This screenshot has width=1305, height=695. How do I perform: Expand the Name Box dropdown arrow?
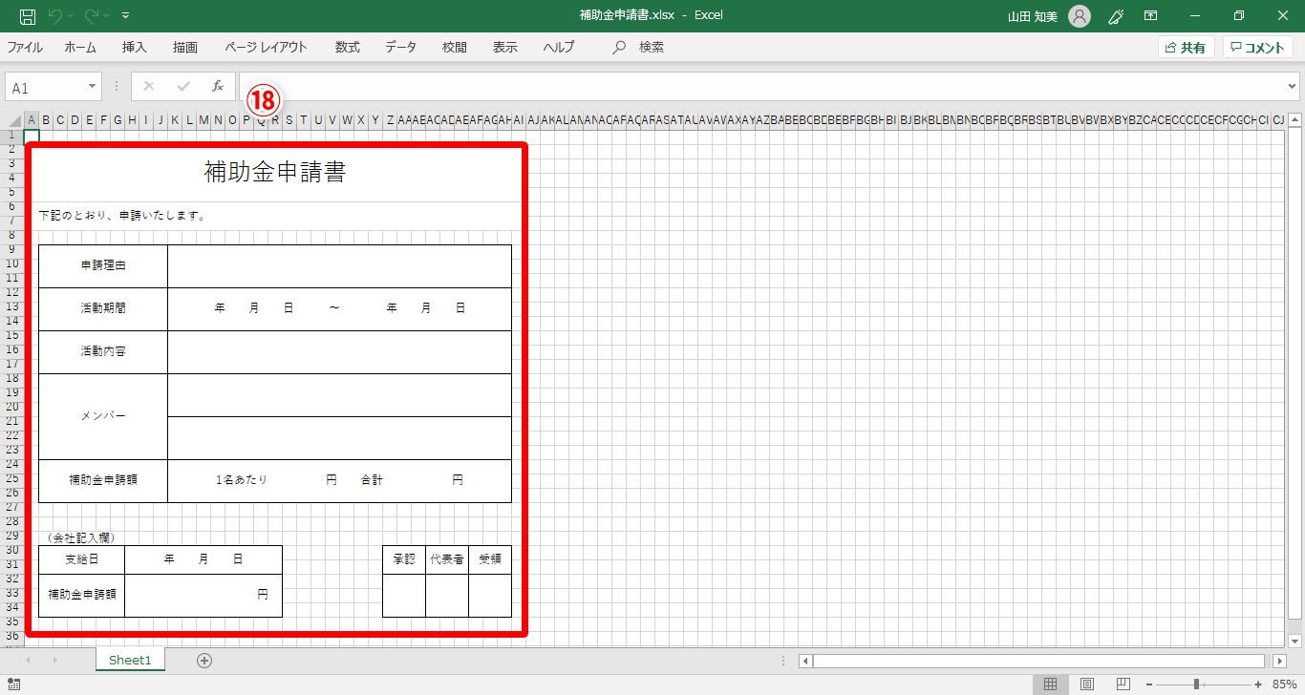tap(93, 87)
